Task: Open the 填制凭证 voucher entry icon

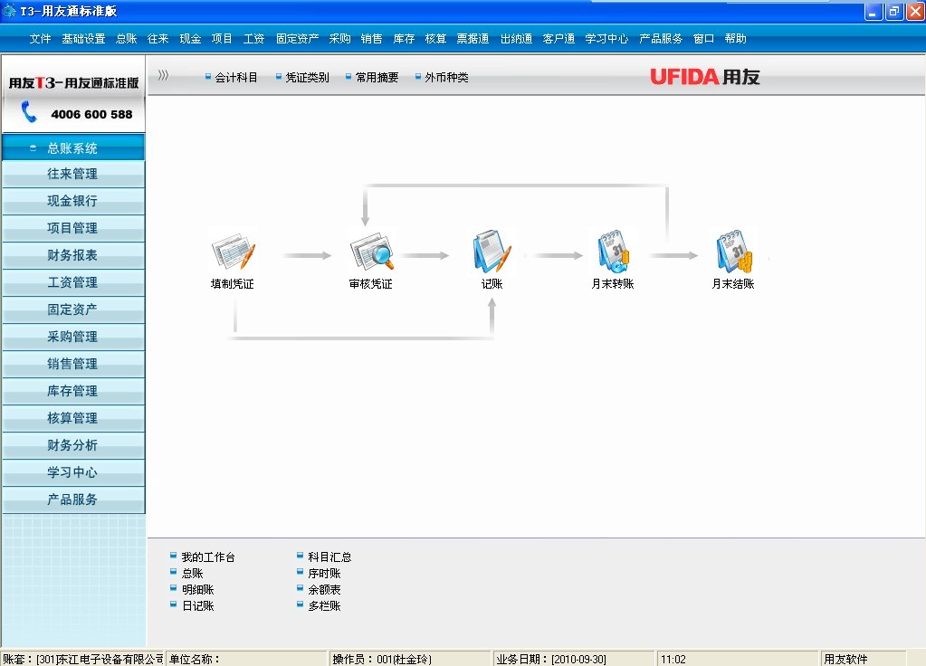Action: point(233,252)
